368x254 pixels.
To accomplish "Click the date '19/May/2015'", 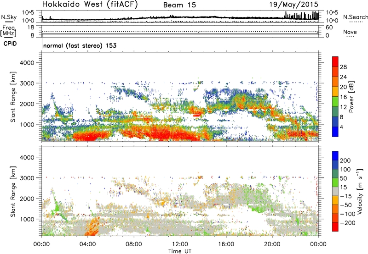I will click(x=293, y=5).
